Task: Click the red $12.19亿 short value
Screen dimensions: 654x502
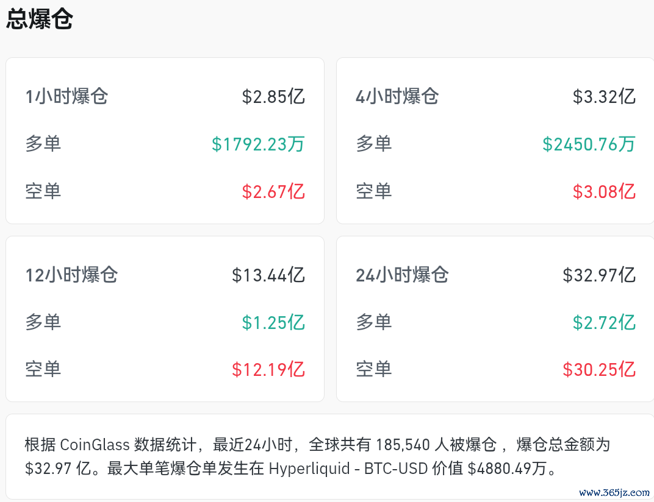Action: point(268,370)
